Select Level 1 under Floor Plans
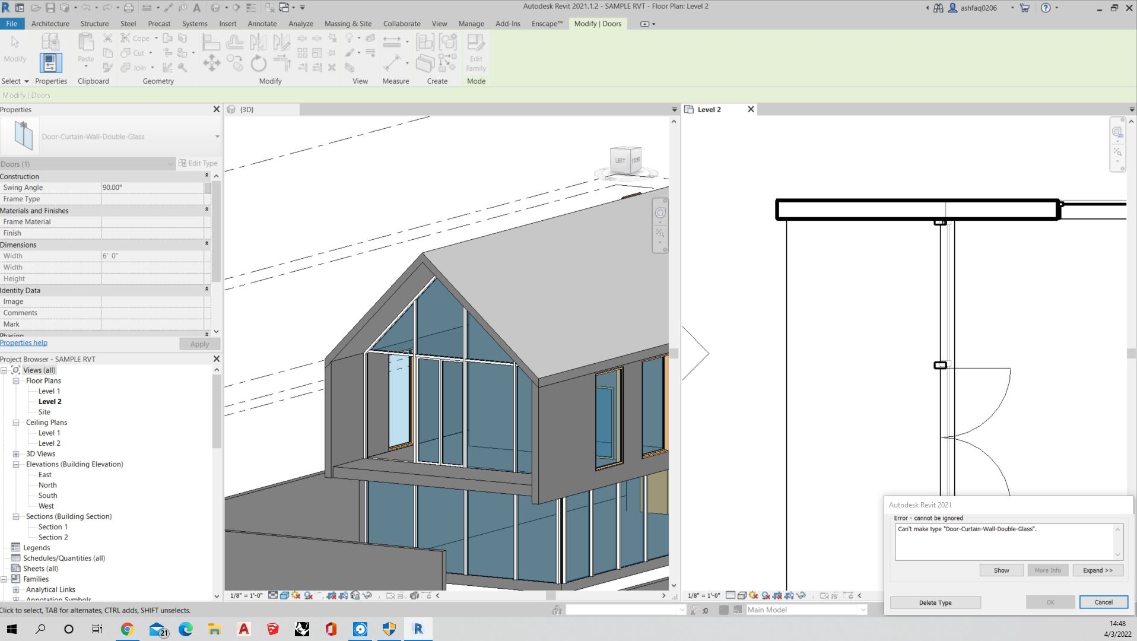The image size is (1137, 641). point(49,391)
